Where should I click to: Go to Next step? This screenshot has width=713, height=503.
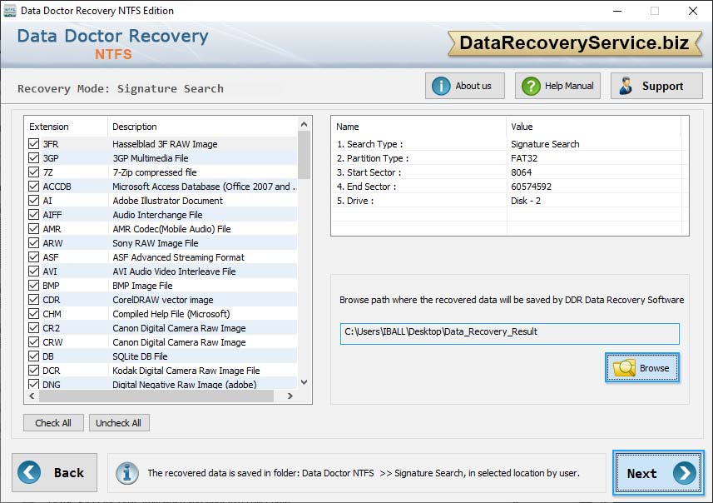tap(658, 473)
